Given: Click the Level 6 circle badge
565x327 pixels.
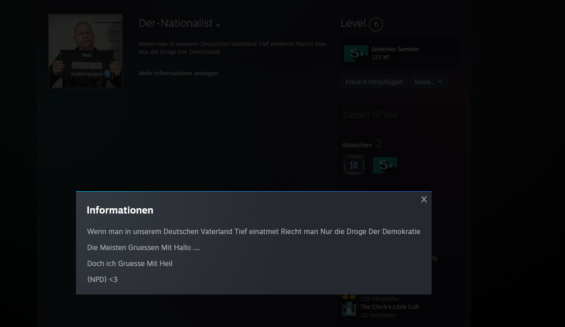Looking at the screenshot, I should pos(376,24).
